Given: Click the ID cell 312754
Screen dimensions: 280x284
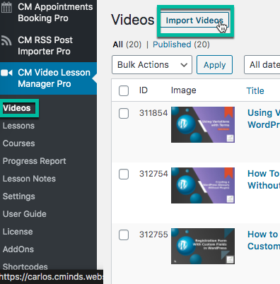Looking at the screenshot, I should pos(153,174).
